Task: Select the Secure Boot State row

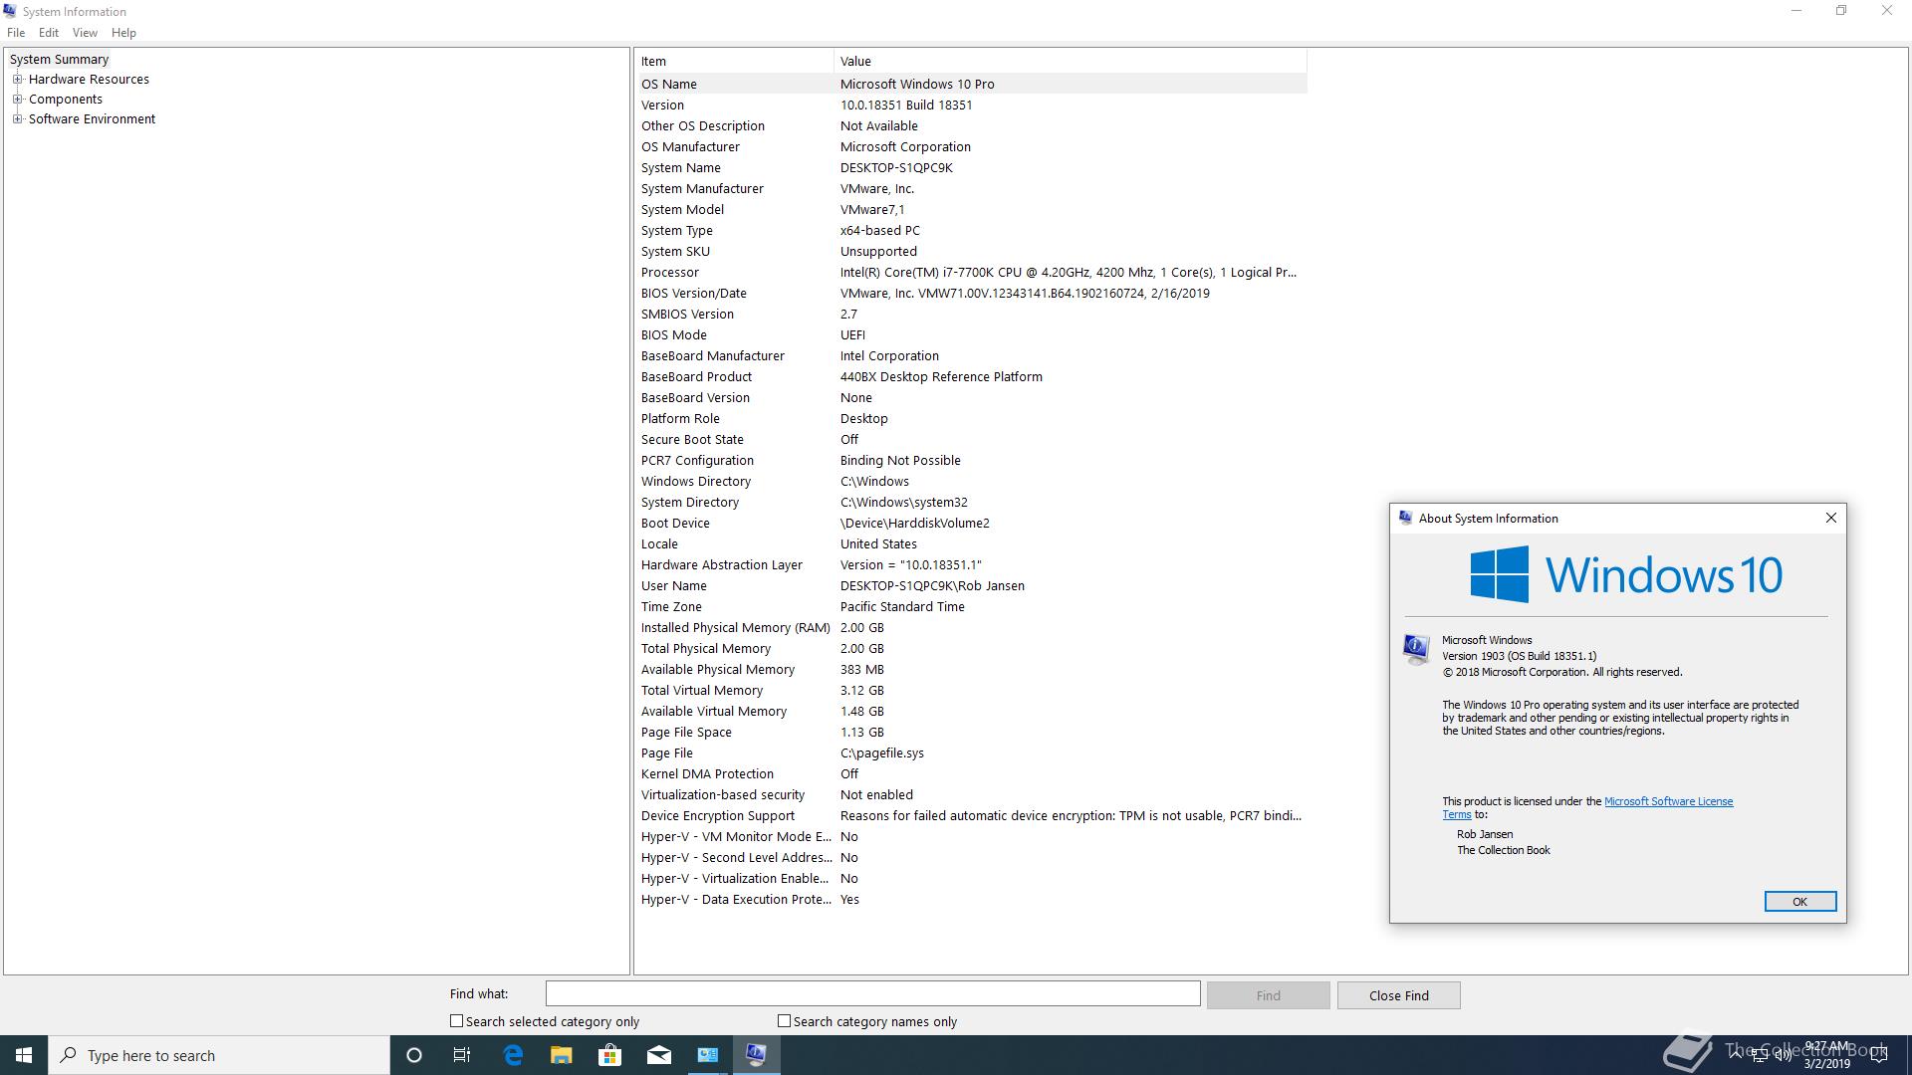Action: [972, 439]
